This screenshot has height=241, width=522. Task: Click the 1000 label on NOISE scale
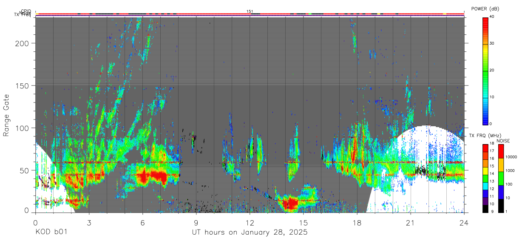pos(510,170)
